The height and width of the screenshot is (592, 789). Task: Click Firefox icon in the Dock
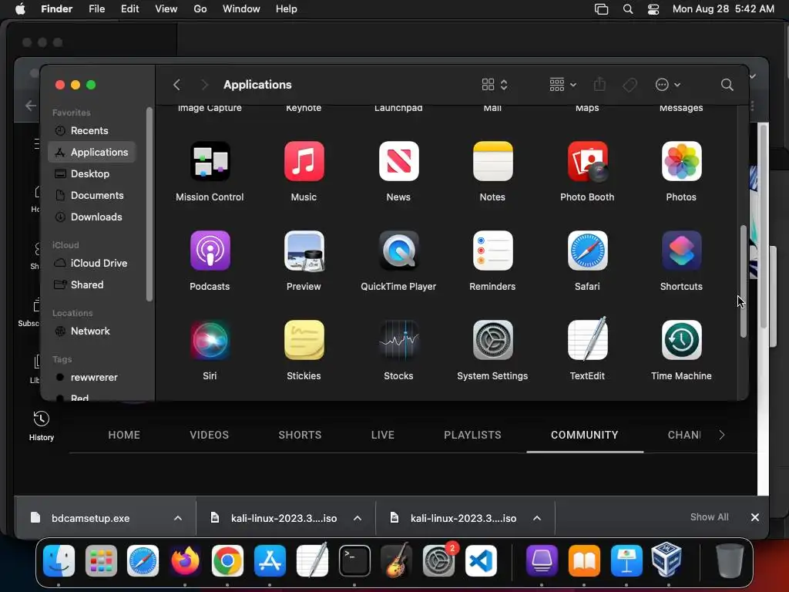[x=185, y=561]
